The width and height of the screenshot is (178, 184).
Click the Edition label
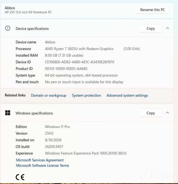[x=21, y=127]
